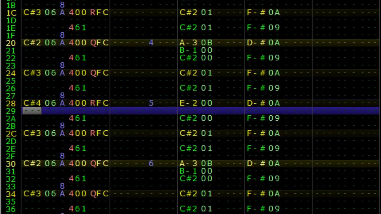Screen dimensions: 381x214
Task: Select the volume 8 on row 23
Action: [x=62, y=65]
